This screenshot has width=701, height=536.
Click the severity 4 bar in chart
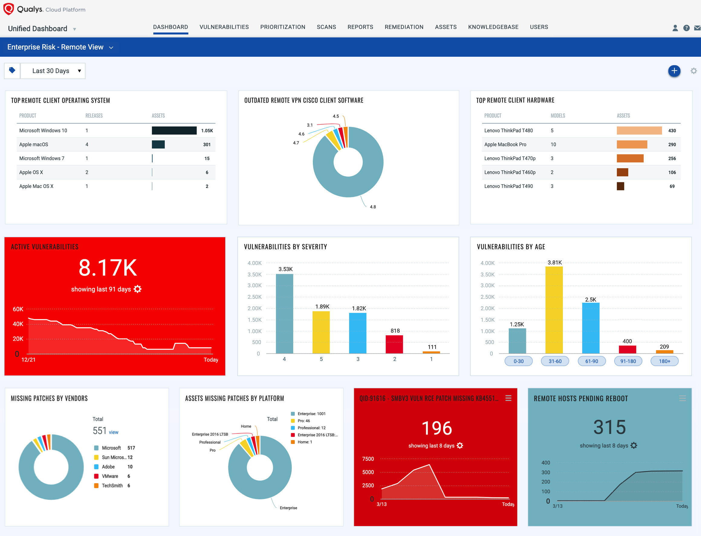[x=284, y=313]
